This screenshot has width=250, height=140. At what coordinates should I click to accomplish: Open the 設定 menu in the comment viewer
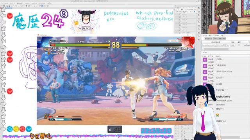210,35
